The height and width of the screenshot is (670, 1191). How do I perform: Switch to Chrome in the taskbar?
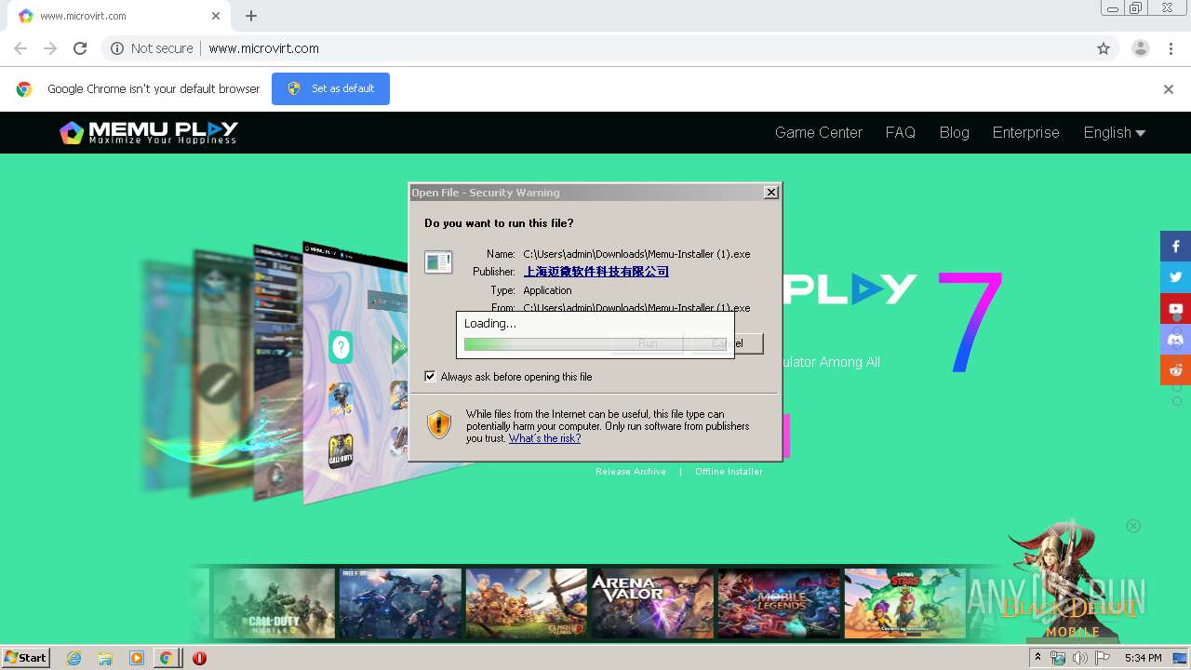166,658
